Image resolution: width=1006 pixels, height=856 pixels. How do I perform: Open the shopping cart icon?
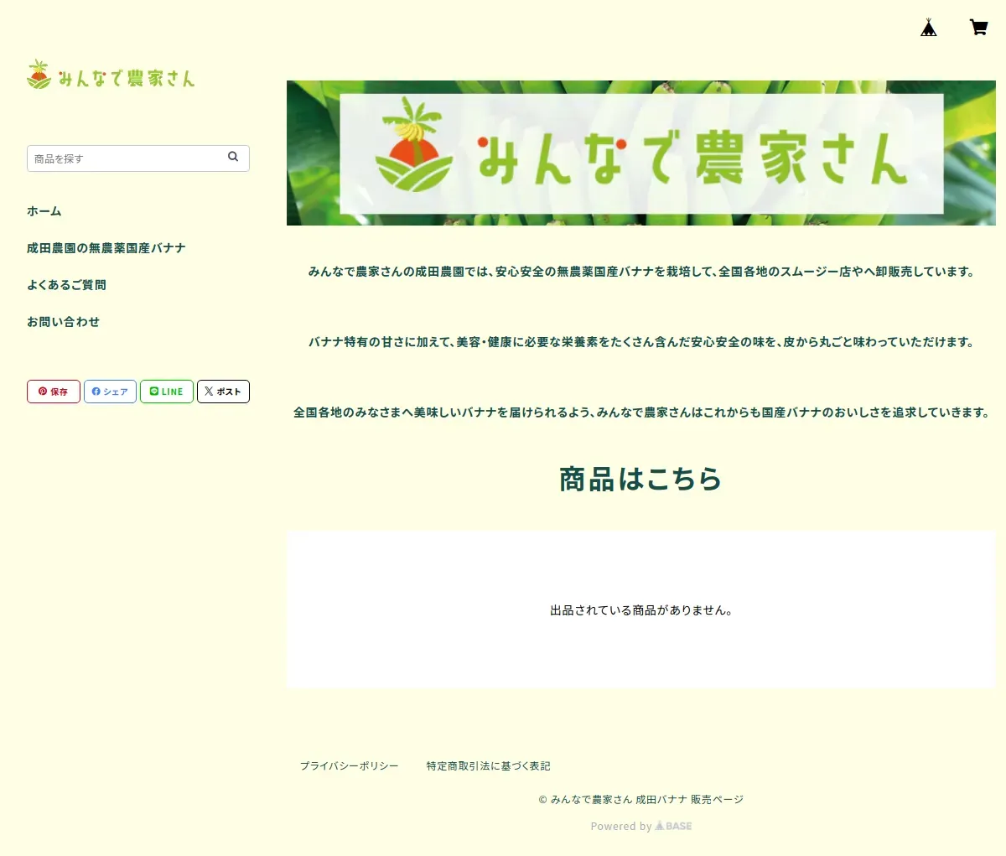point(978,27)
